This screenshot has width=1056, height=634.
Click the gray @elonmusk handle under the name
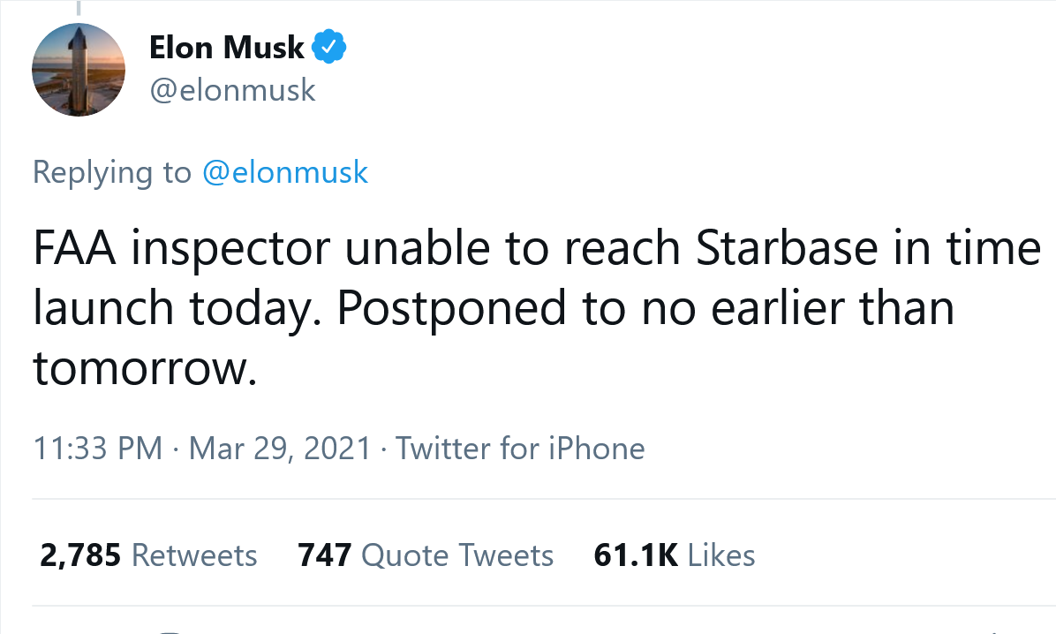[x=232, y=90]
